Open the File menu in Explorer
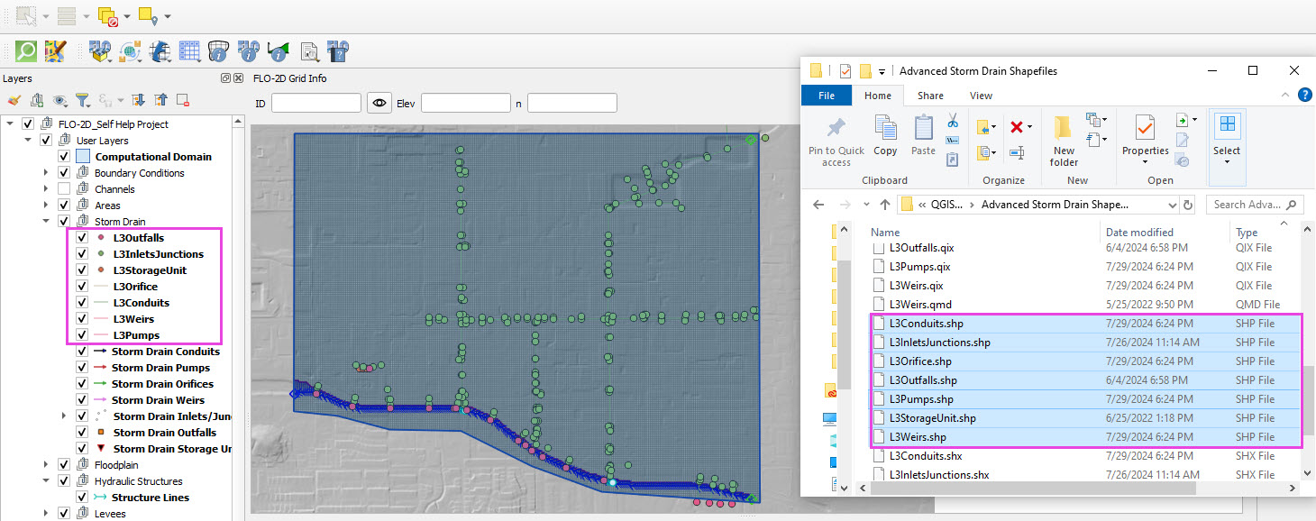Screen dimensions: 1316x521 826,96
